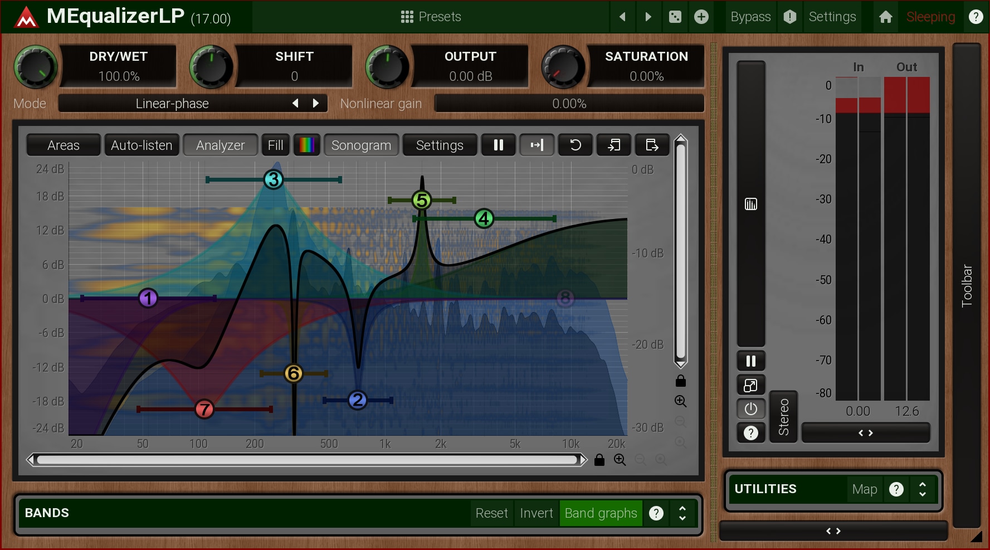The image size is (990, 550).
Task: Open the Presets menu
Action: 431,17
